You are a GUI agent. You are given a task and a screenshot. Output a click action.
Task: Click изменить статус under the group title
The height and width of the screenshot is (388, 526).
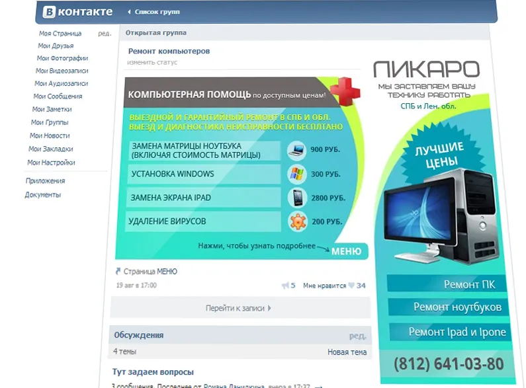[152, 62]
